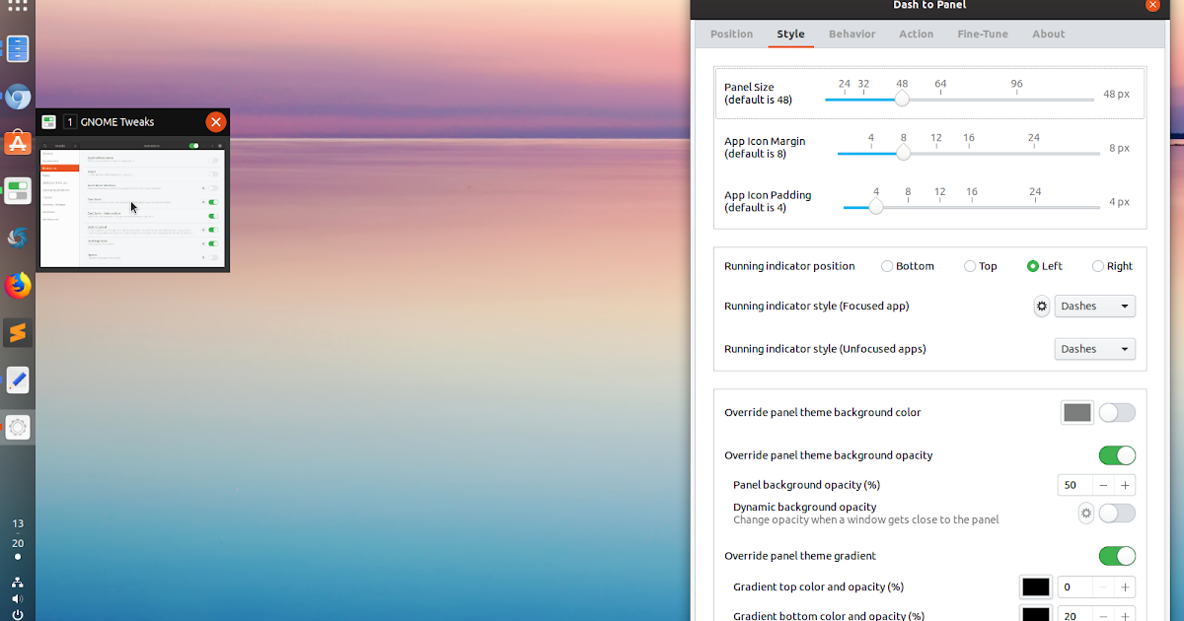
Task: Click the network icon near the power button
Action: (x=17, y=582)
